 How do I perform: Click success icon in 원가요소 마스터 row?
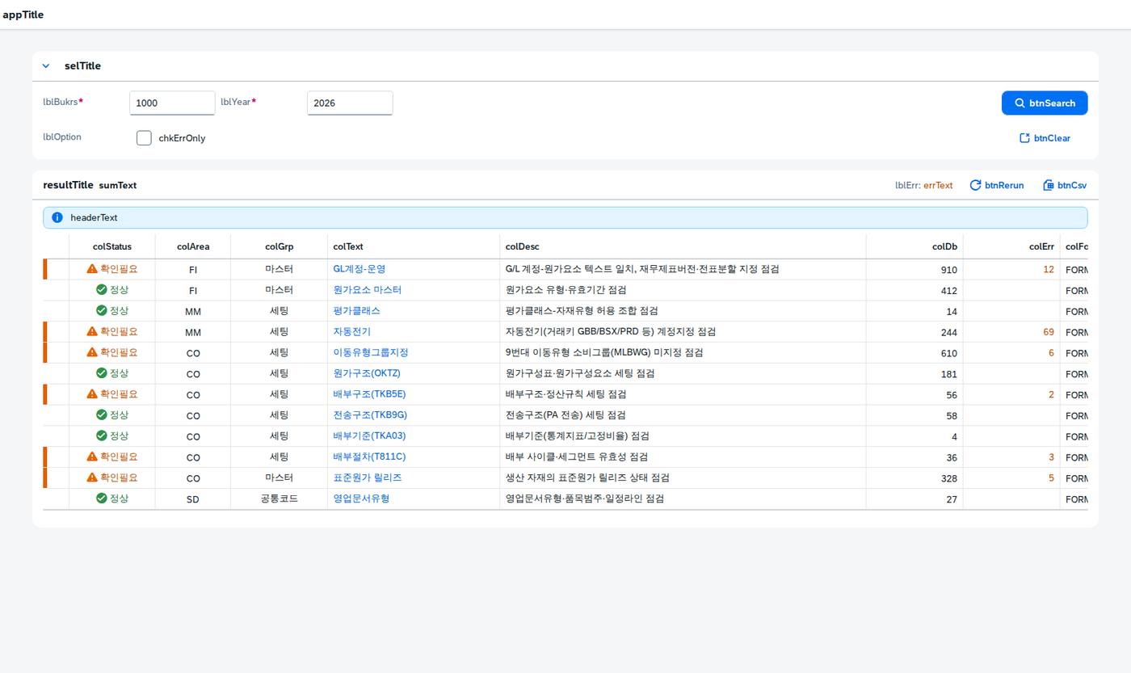pos(101,289)
